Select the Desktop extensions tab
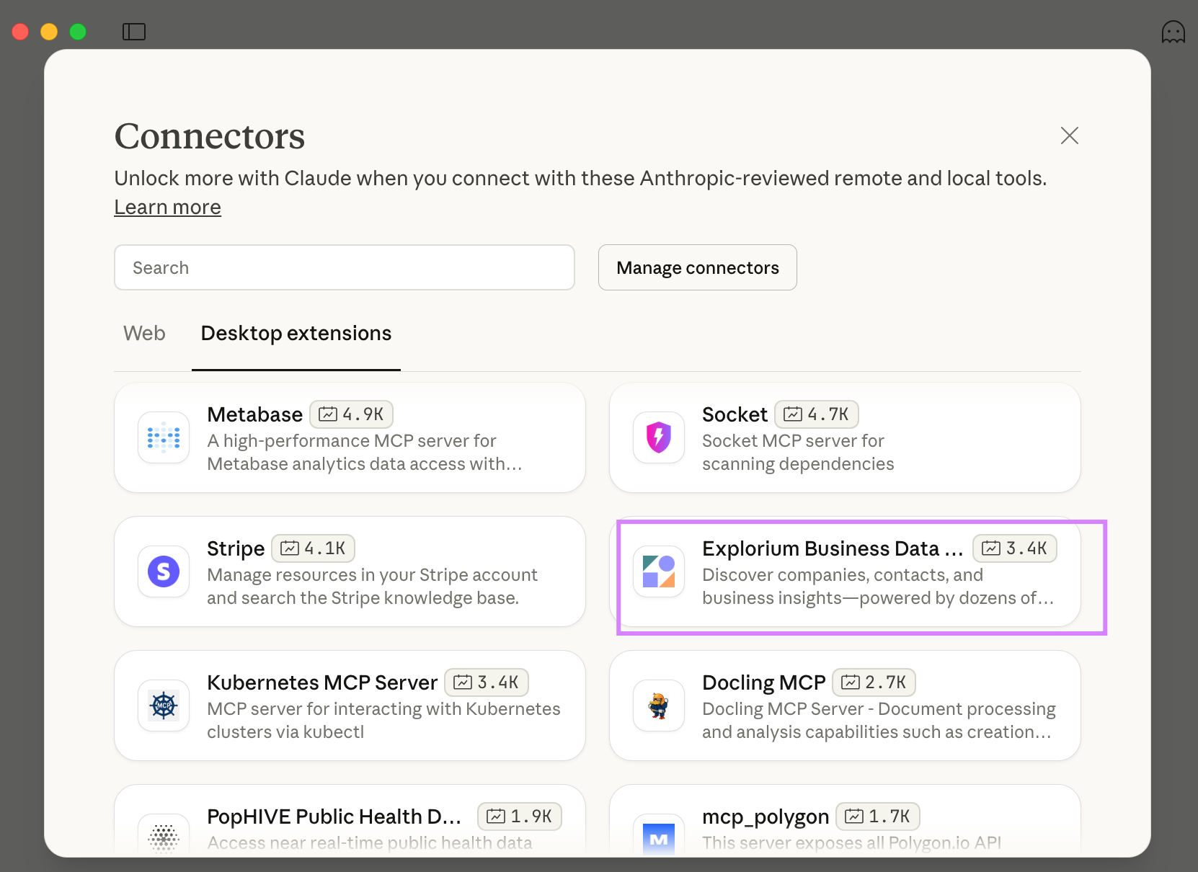This screenshot has height=872, width=1198. tap(296, 333)
